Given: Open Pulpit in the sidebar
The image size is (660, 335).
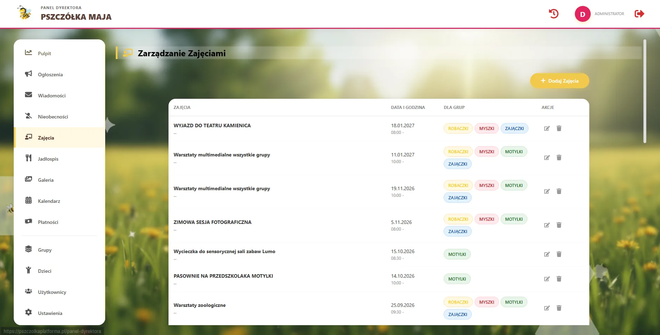Looking at the screenshot, I should point(59,53).
